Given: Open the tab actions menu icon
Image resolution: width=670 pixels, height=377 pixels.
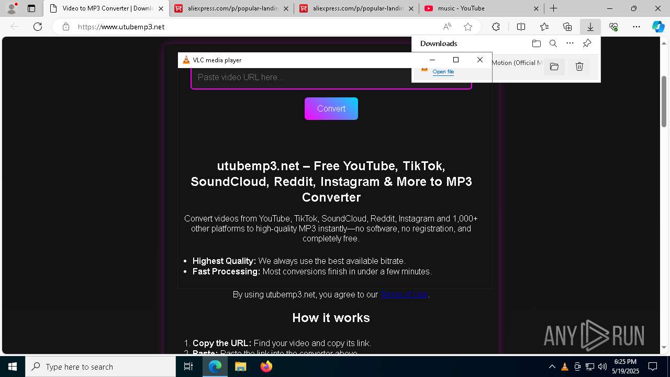Looking at the screenshot, I should coord(31,8).
